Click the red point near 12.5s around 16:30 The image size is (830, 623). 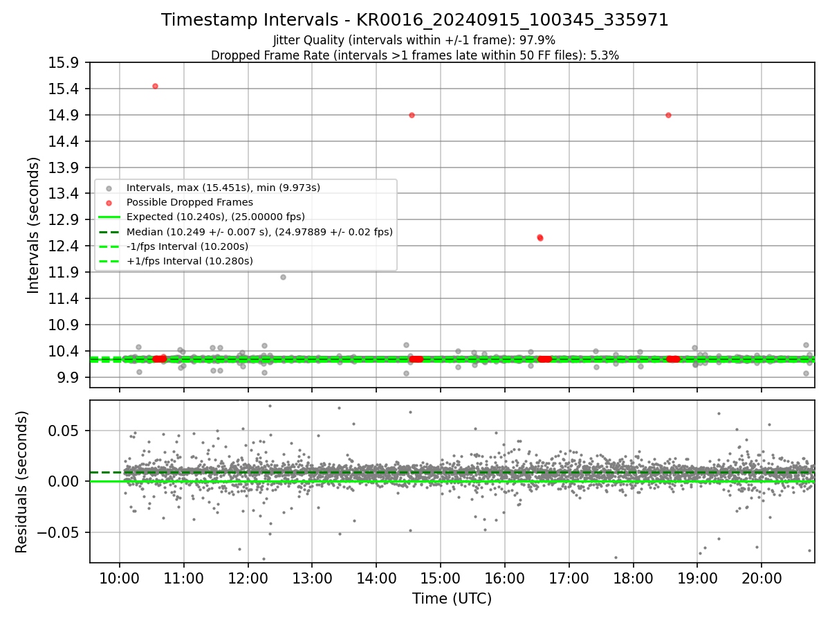pyautogui.click(x=539, y=237)
